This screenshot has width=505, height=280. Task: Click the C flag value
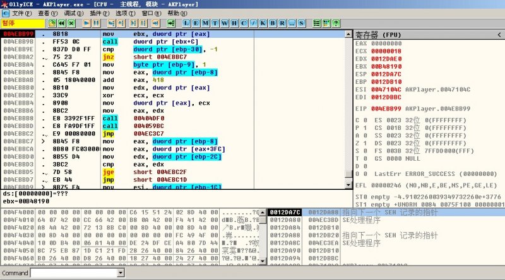[x=365, y=120]
